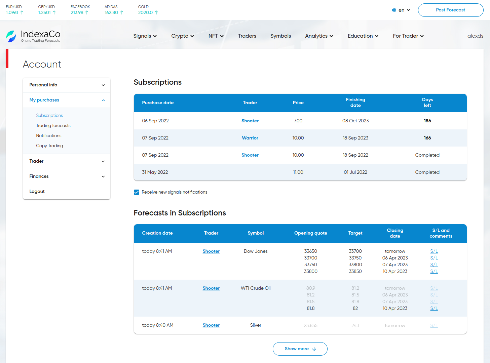
Task: Toggle Receive new signals notifications checkbox
Action: tap(137, 192)
